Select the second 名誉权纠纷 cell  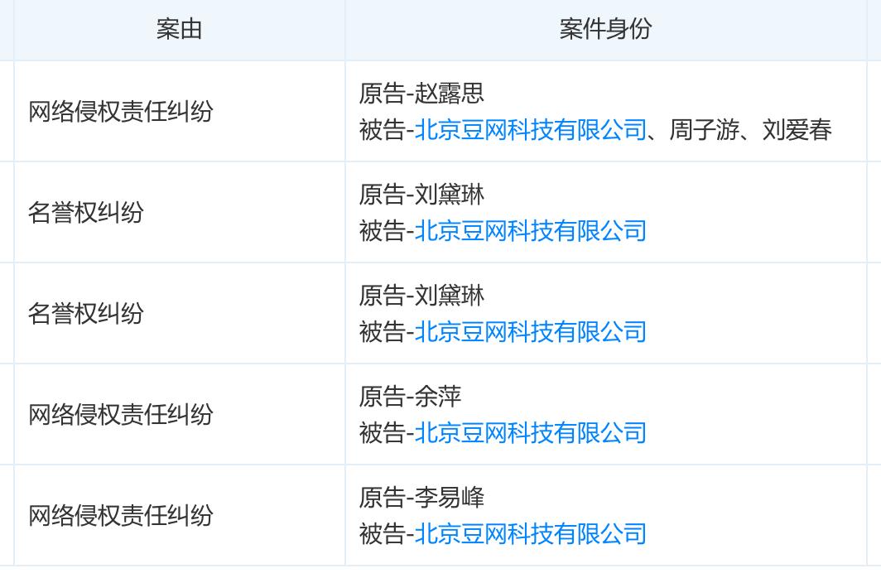coord(86,313)
